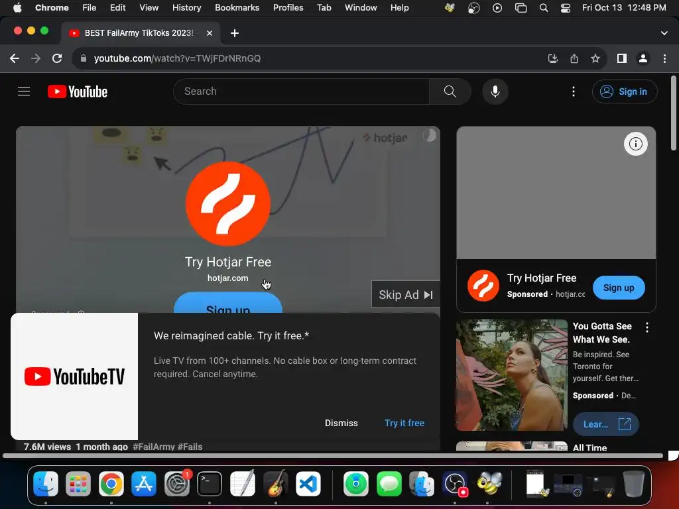679x509 pixels.
Task: View site information lock icon
Action: click(84, 58)
